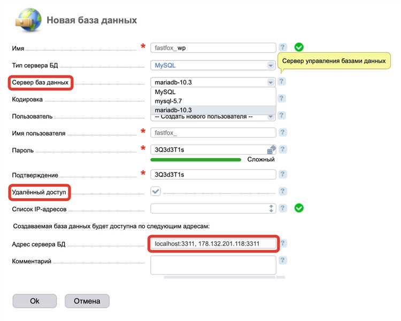Click the Отмена button
This screenshot has height=321, width=401.
pos(87,301)
